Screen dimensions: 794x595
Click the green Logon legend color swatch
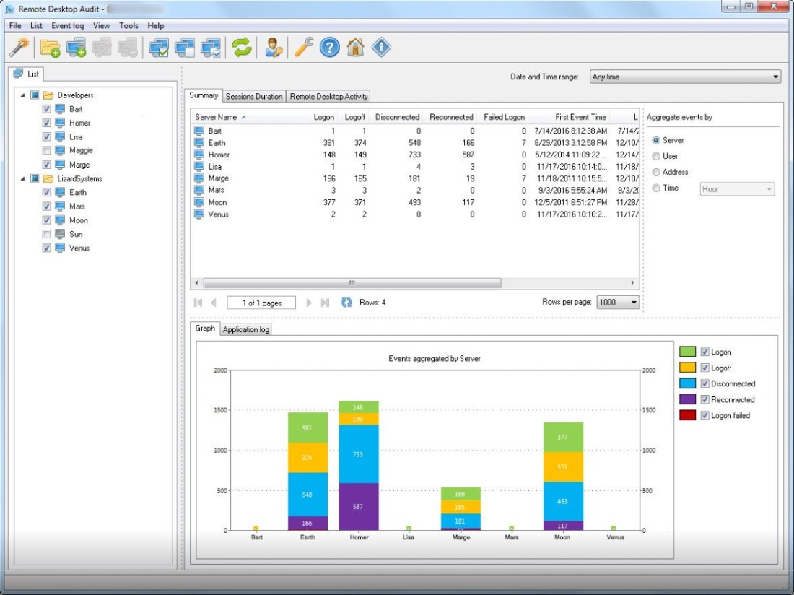pos(687,352)
